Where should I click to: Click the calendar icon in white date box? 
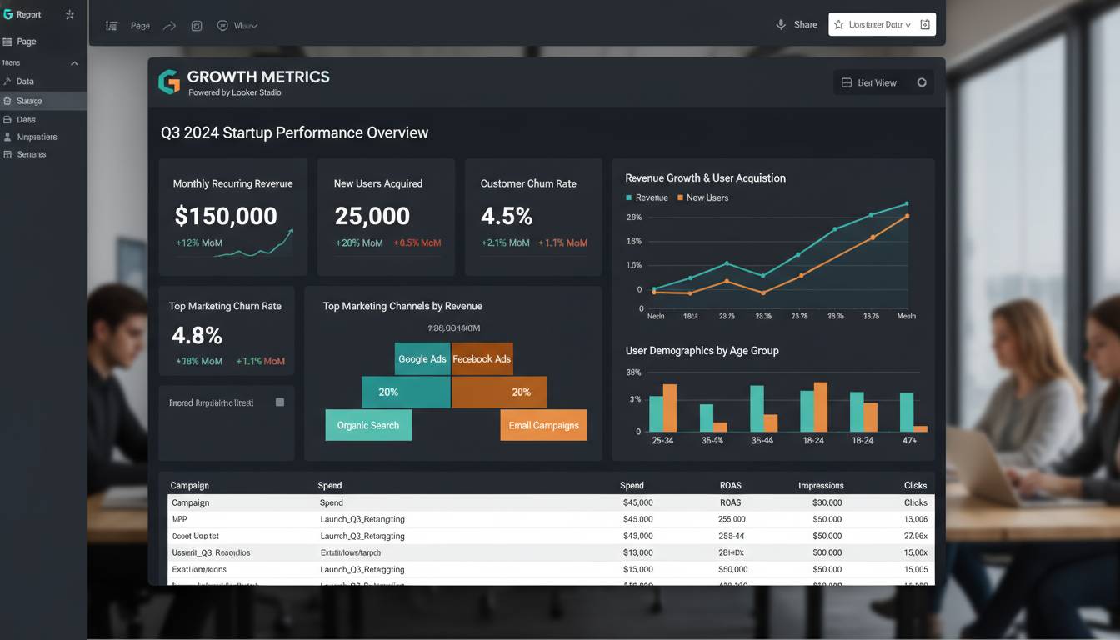(x=924, y=25)
